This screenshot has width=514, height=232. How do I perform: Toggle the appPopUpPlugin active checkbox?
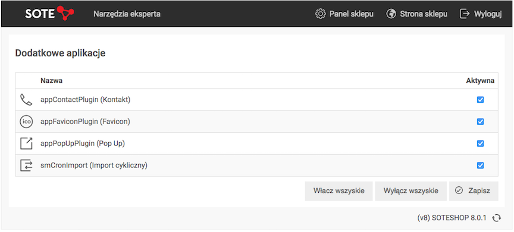[x=480, y=144]
